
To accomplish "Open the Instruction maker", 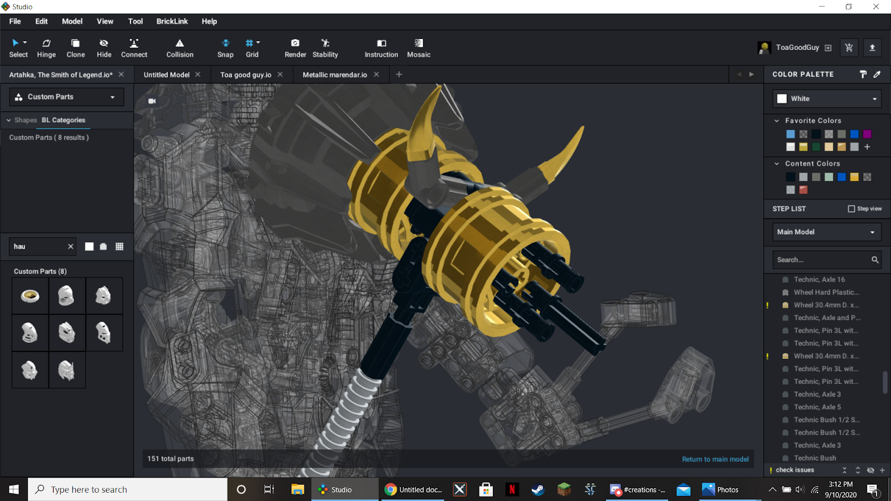I will [381, 48].
